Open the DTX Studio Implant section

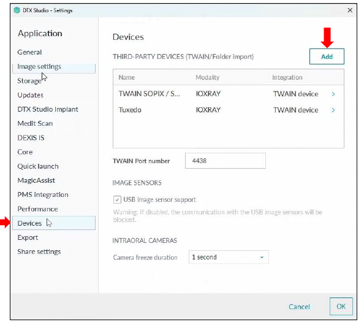48,109
